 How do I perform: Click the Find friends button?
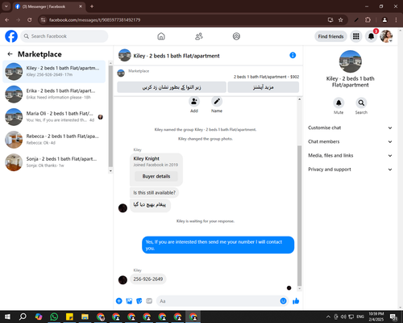pos(330,36)
